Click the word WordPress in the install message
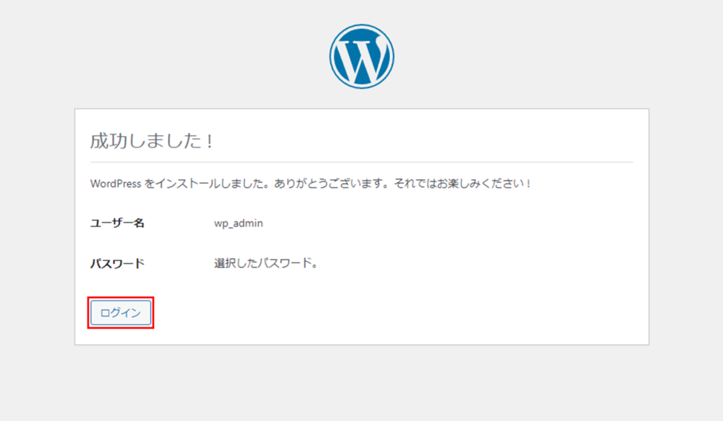 click(x=116, y=183)
